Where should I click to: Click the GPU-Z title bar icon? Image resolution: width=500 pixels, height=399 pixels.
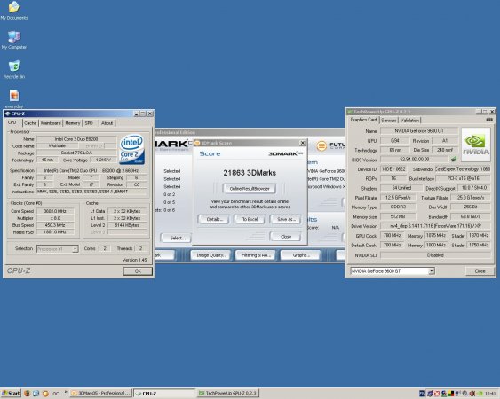[x=350, y=112]
